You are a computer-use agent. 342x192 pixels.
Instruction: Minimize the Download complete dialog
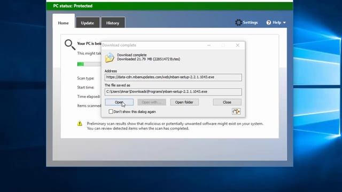tap(209, 45)
